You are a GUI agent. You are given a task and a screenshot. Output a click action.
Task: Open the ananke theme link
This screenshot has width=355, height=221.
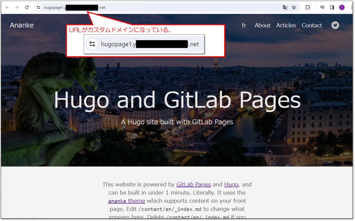tap(127, 201)
